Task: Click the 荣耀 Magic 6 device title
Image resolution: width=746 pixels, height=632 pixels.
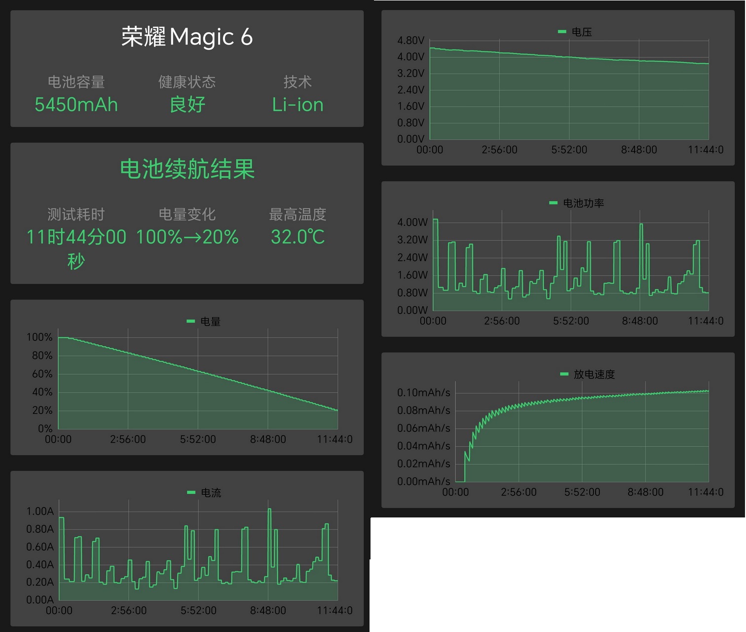Action: coord(187,37)
